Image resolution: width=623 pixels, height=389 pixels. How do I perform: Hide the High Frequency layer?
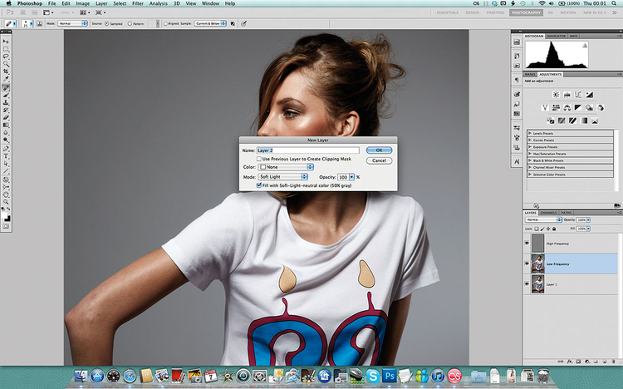[x=527, y=244]
